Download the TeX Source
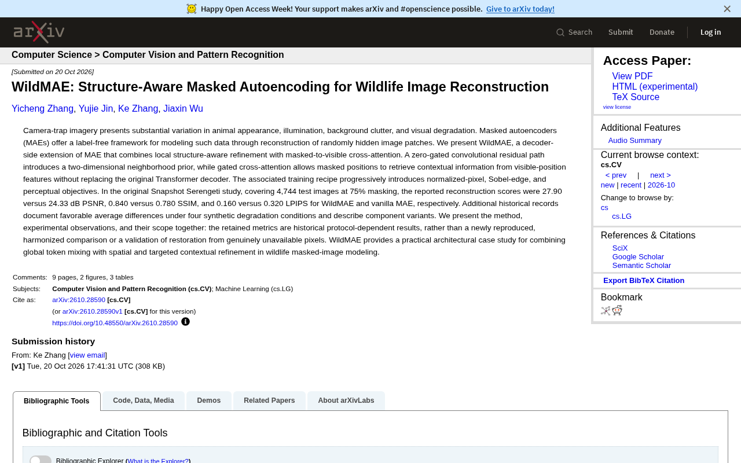Screen dimensions: 741x463 coord(636,97)
